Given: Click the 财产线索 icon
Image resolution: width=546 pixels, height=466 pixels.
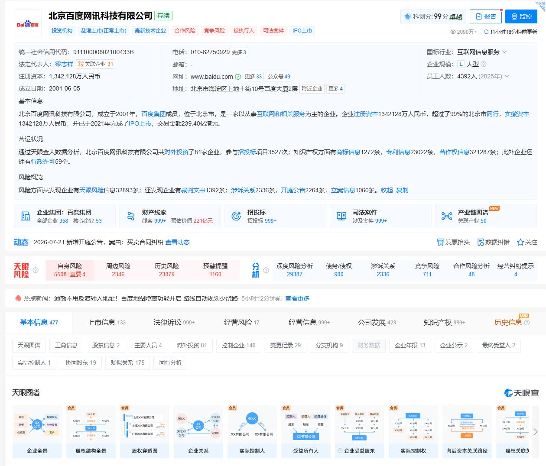Looking at the screenshot, I should pos(131,216).
